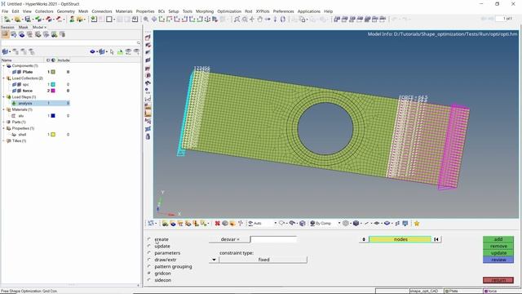This screenshot has height=294, width=522.
Task: Open the spc cyan color swatch
Action: [x=53, y=84]
